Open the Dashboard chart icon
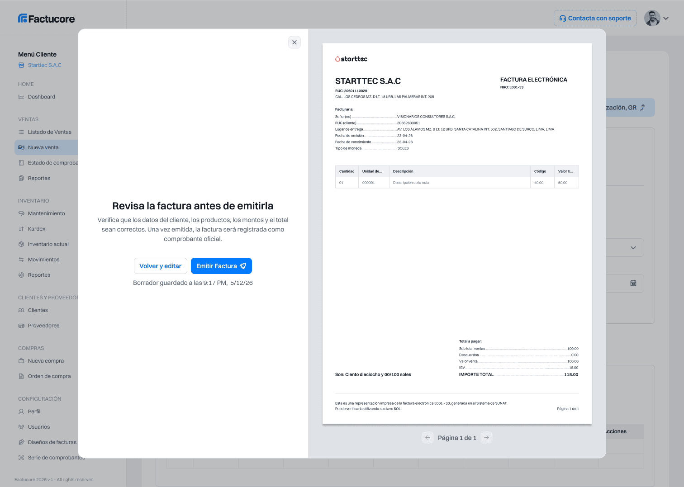 pyautogui.click(x=21, y=97)
